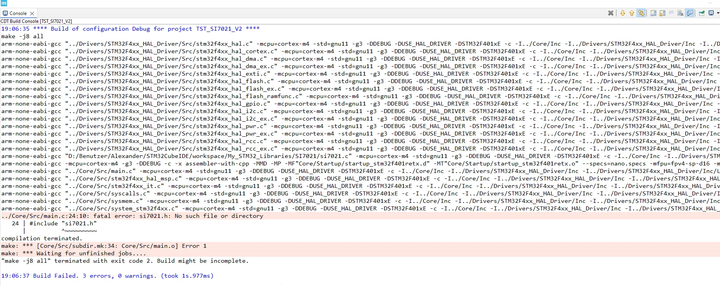Clear console output with page-X icon
Screen dimensions: 720x286
(x=680, y=13)
